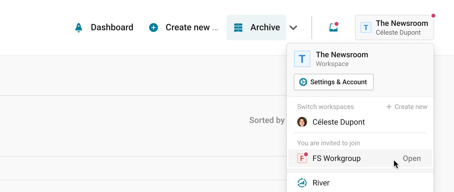
Task: Click the rocket icon beside Dashboard
Action: 79,28
